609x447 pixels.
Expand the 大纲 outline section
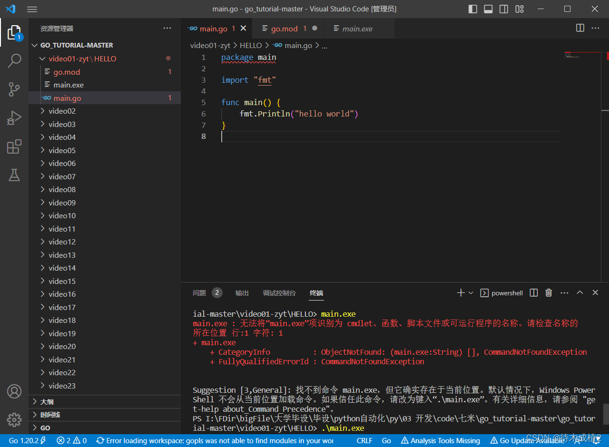(105, 402)
